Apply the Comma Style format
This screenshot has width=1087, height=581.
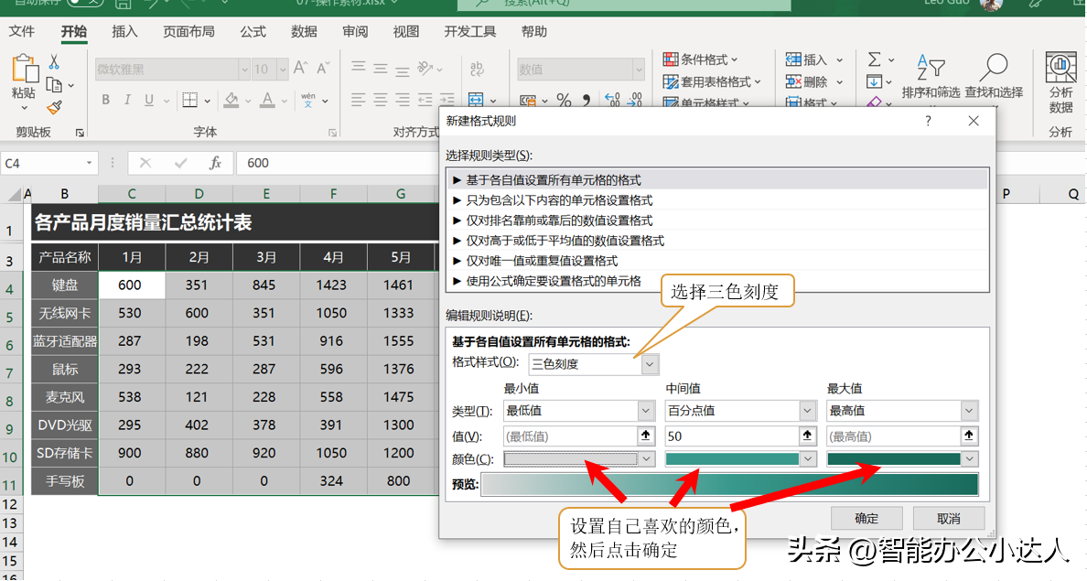pyautogui.click(x=587, y=101)
